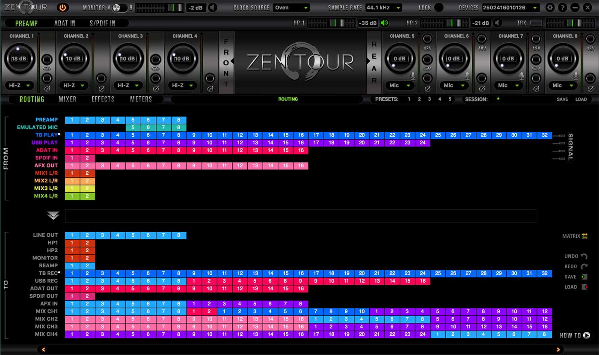Undo the last routing change

[584, 256]
